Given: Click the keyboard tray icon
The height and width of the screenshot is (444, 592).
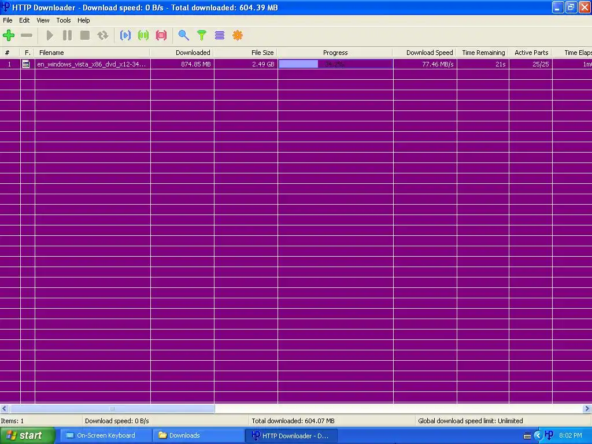Looking at the screenshot, I should (527, 436).
